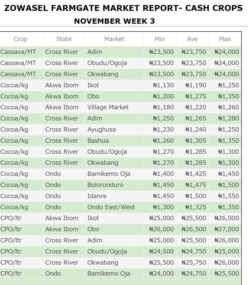Click the Zowasel Farmgate Market Report title

pos(124,8)
